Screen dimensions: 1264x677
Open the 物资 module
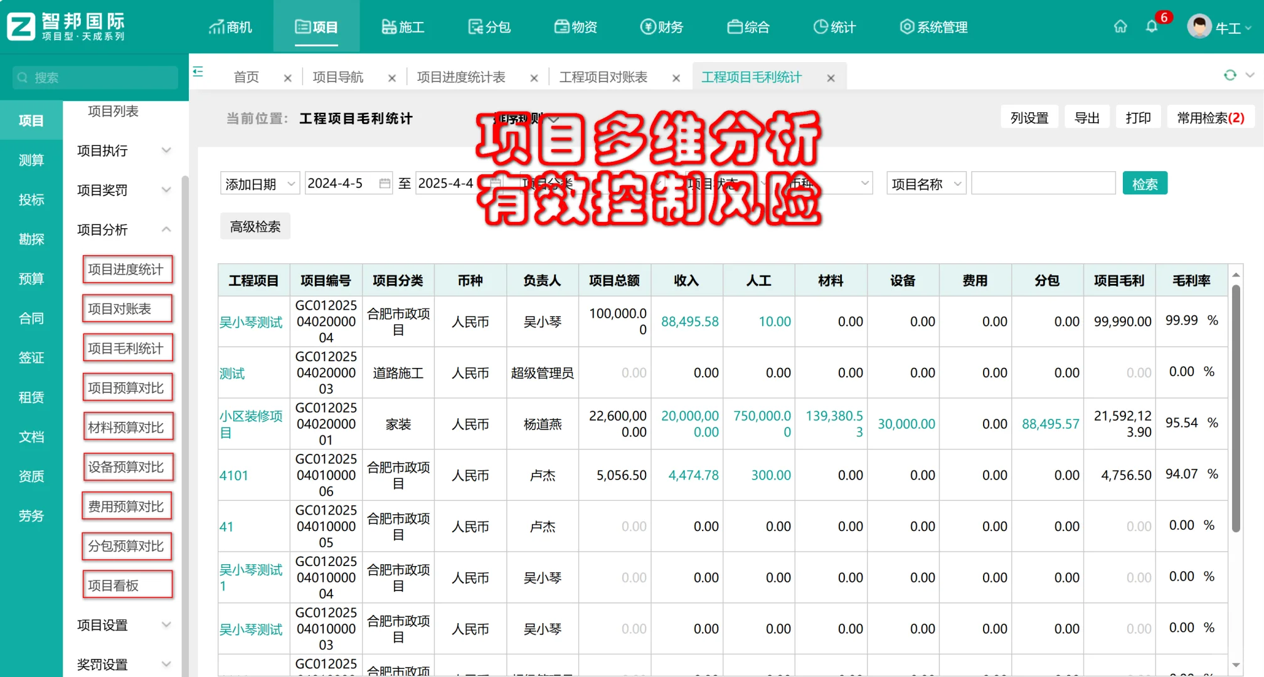coord(575,26)
